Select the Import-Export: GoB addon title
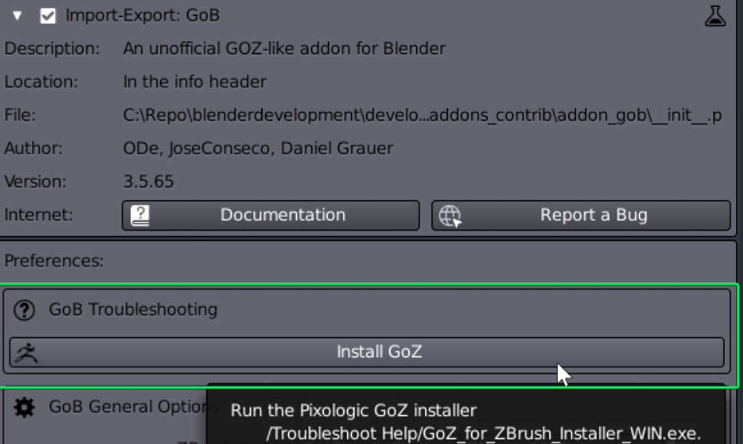Image resolution: width=743 pixels, height=444 pixels. (142, 14)
